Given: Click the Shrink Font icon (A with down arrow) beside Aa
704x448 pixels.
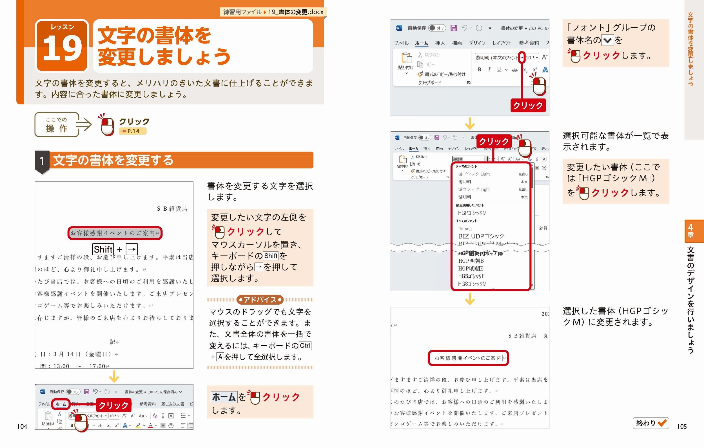Looking at the screenshot, I should coord(132,416).
